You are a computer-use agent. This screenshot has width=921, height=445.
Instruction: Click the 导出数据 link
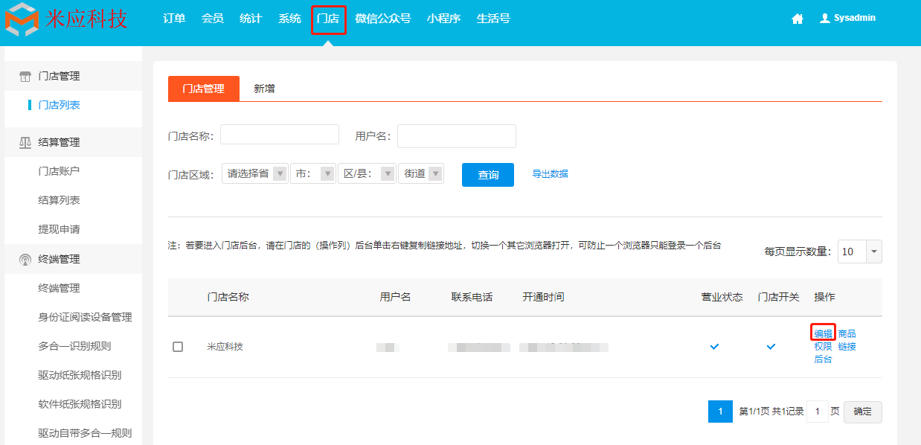(550, 174)
